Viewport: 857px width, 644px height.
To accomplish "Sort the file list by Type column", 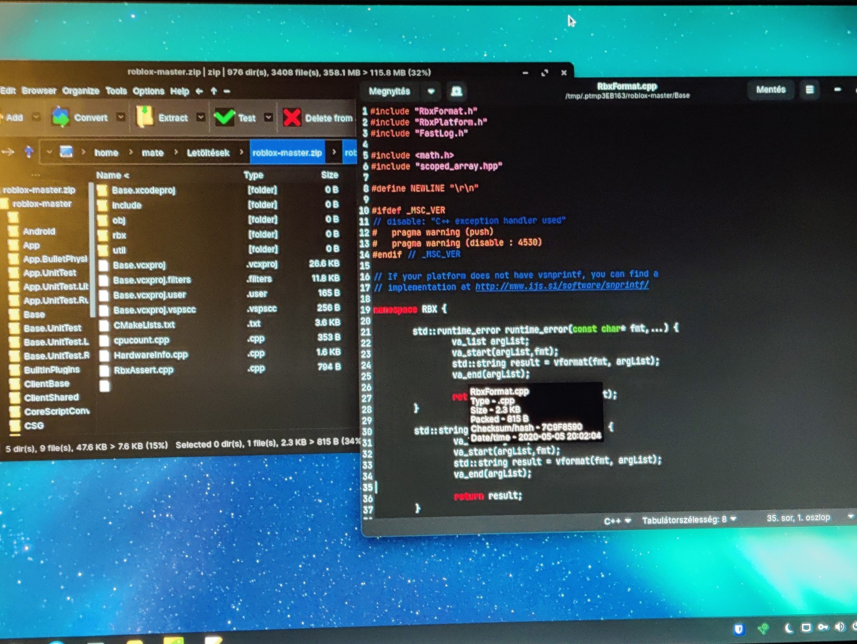I will 253,175.
